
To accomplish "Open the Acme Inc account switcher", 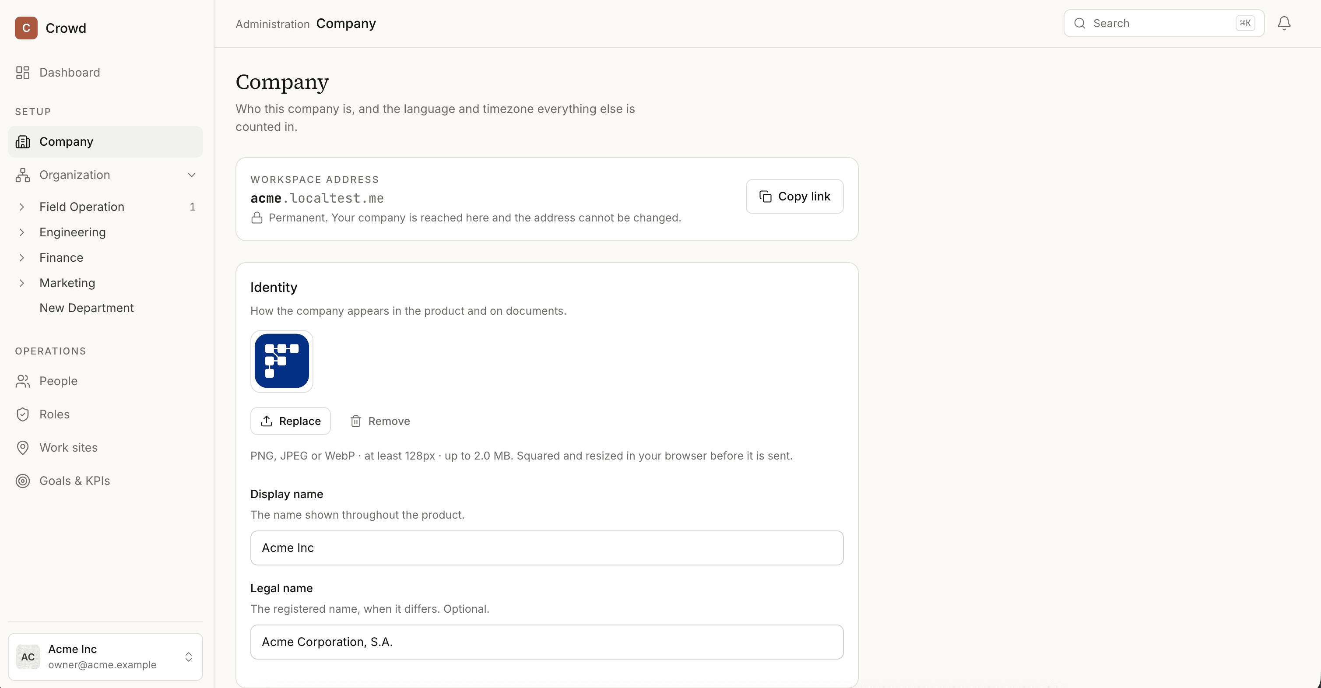I will tap(105, 657).
